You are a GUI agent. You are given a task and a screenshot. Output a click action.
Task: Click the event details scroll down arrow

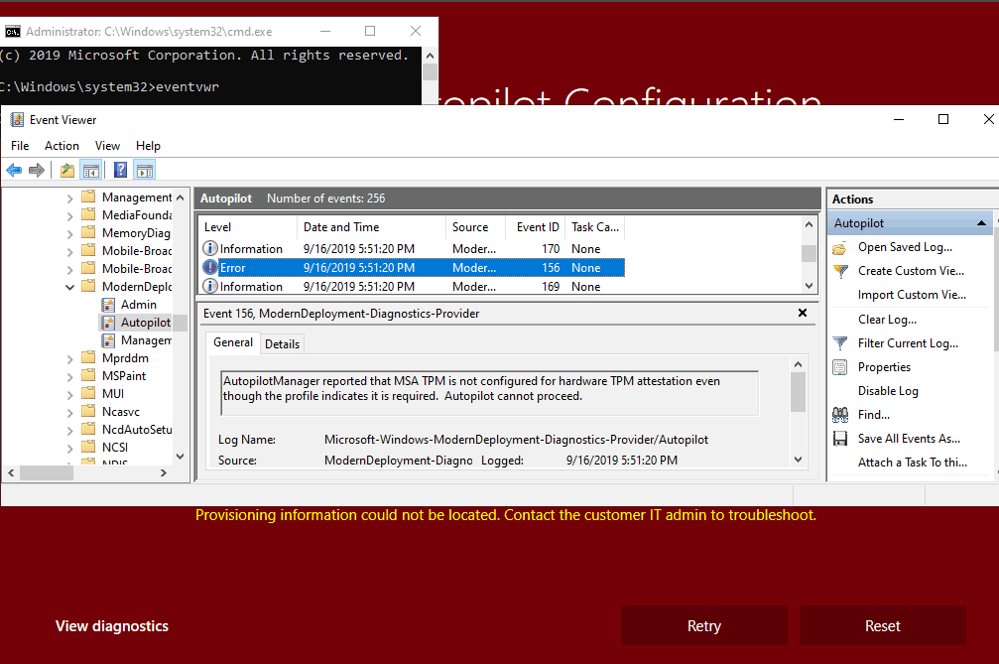coord(798,460)
